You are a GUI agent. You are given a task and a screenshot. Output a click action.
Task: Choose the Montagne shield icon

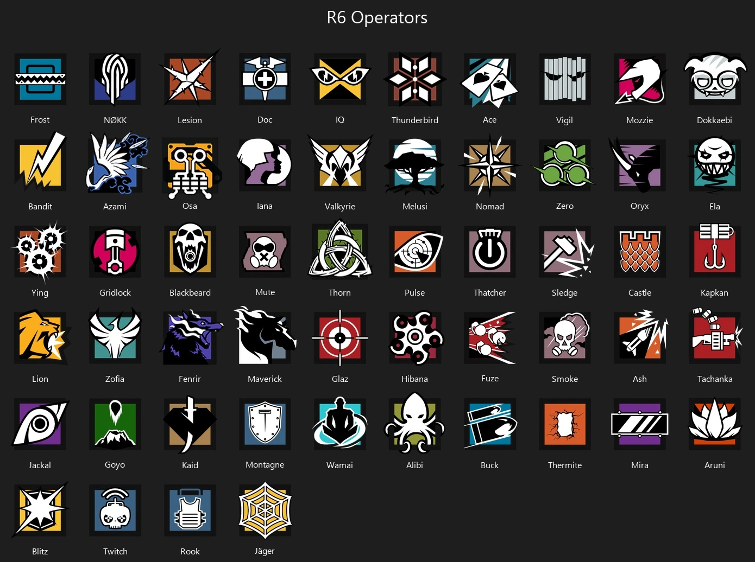[265, 424]
